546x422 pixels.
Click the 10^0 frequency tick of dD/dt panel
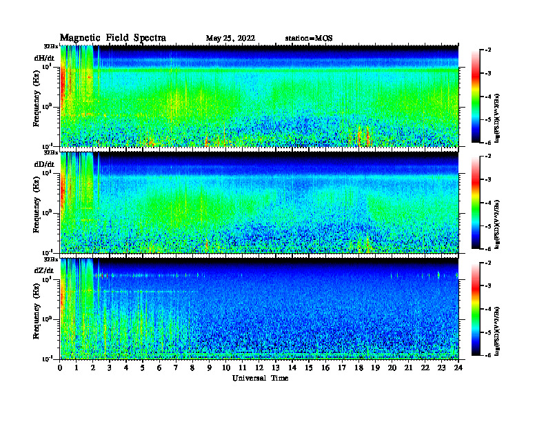pyautogui.click(x=47, y=212)
